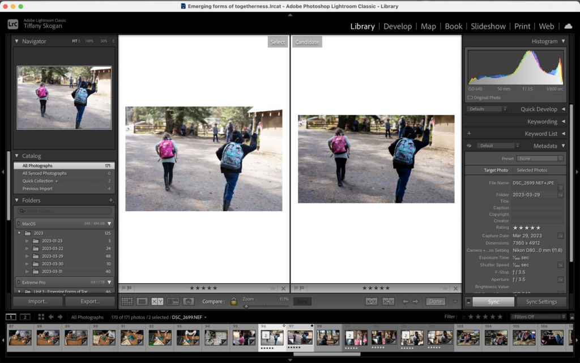Open the Book module

454,26
